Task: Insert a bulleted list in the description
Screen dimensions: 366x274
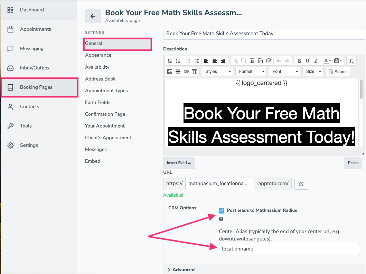Action: pos(178,61)
